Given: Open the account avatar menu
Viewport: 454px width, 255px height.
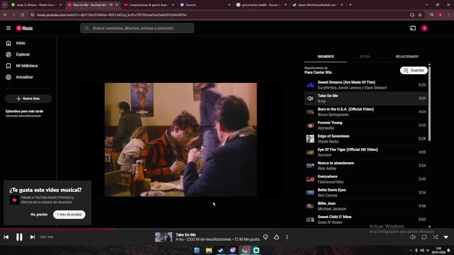Looking at the screenshot, I should click(x=424, y=28).
